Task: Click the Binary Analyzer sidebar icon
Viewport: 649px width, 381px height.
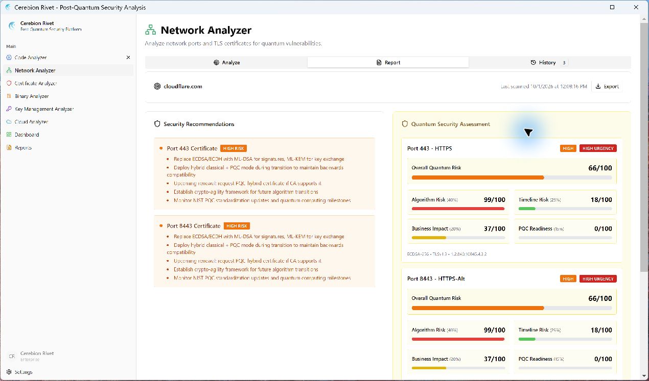Action: pyautogui.click(x=9, y=96)
